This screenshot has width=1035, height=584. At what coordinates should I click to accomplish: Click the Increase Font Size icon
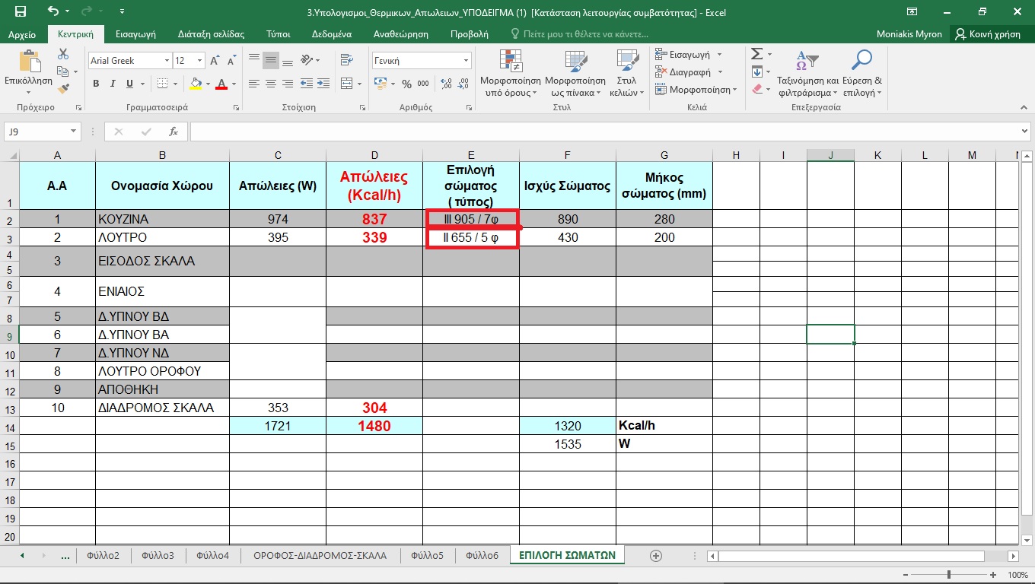click(215, 61)
